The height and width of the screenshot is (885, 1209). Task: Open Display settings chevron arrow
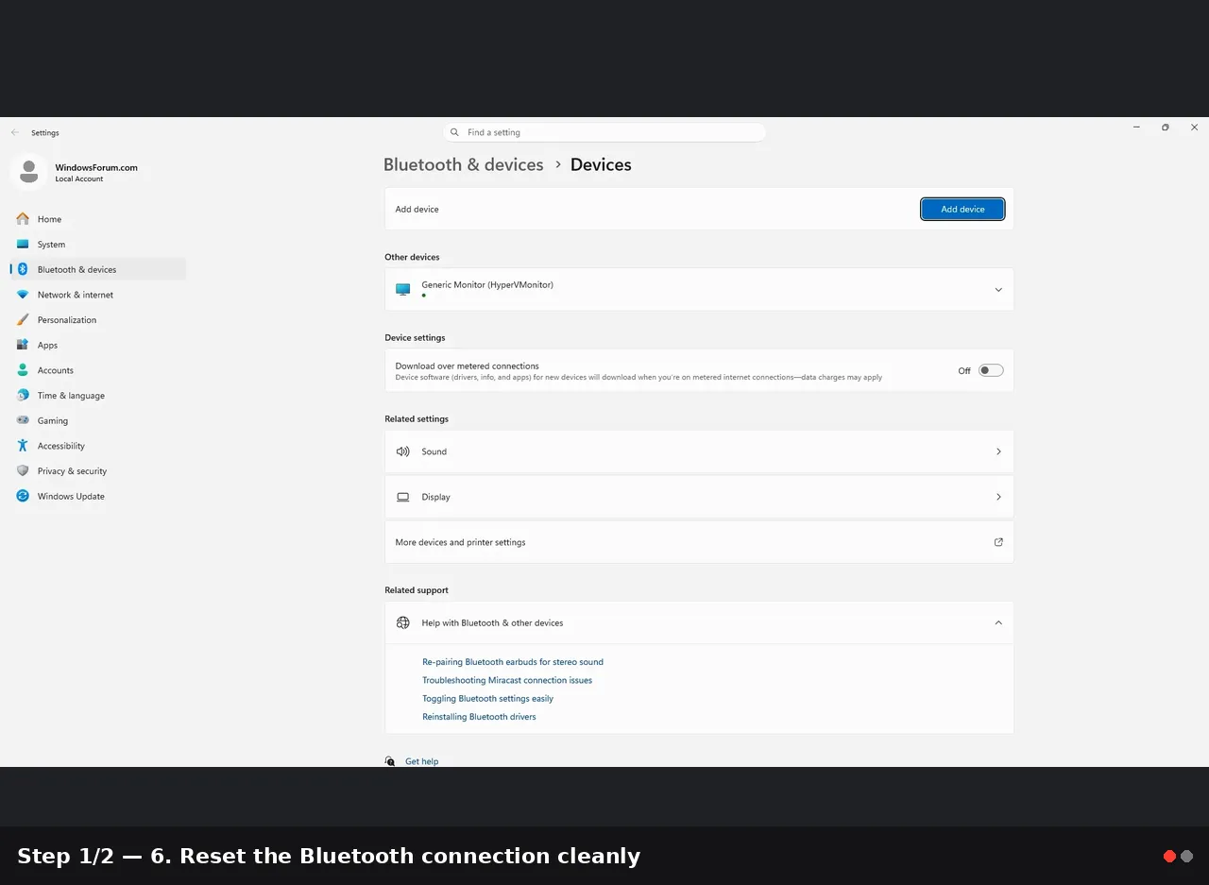pyautogui.click(x=998, y=497)
